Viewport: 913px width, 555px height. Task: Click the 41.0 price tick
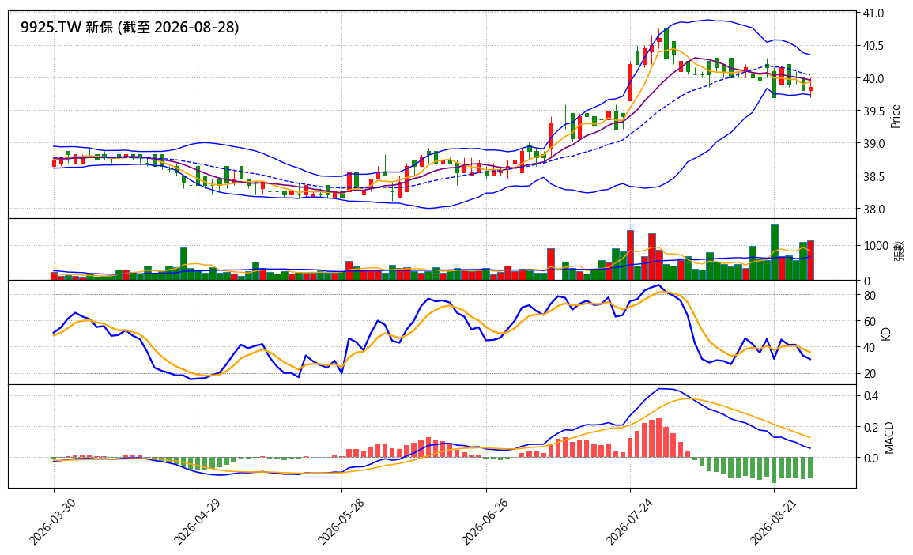pos(873,13)
